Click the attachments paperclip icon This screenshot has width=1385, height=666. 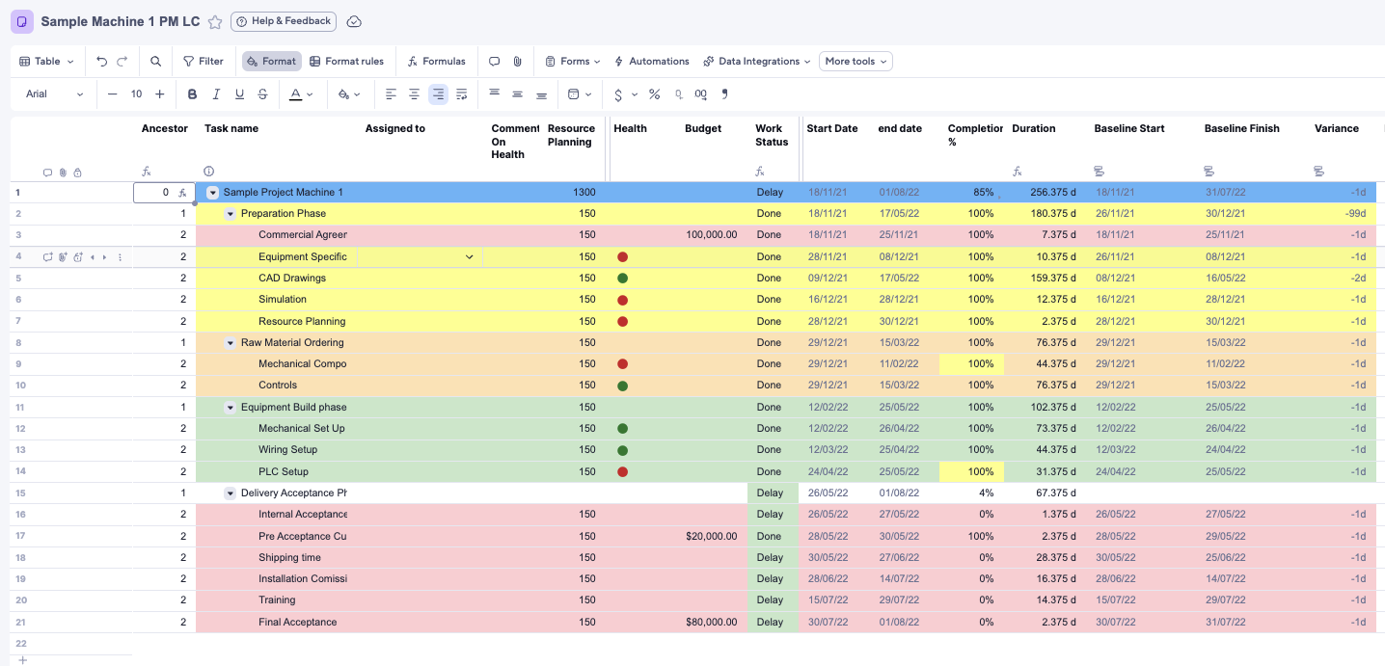click(518, 62)
